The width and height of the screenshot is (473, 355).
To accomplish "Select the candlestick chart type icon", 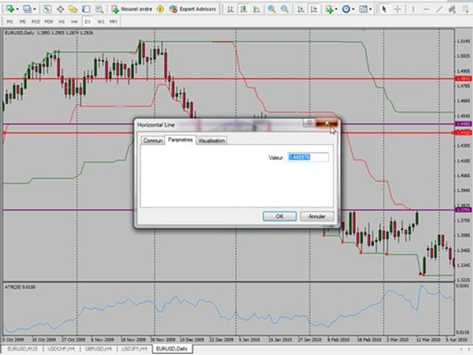I will [243, 9].
